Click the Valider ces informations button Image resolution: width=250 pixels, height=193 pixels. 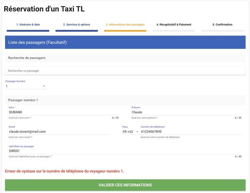pyautogui.click(x=125, y=185)
